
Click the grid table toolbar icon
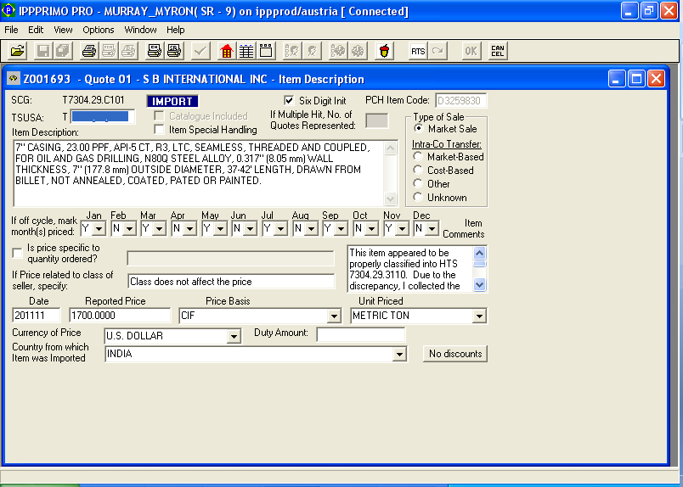coord(246,51)
